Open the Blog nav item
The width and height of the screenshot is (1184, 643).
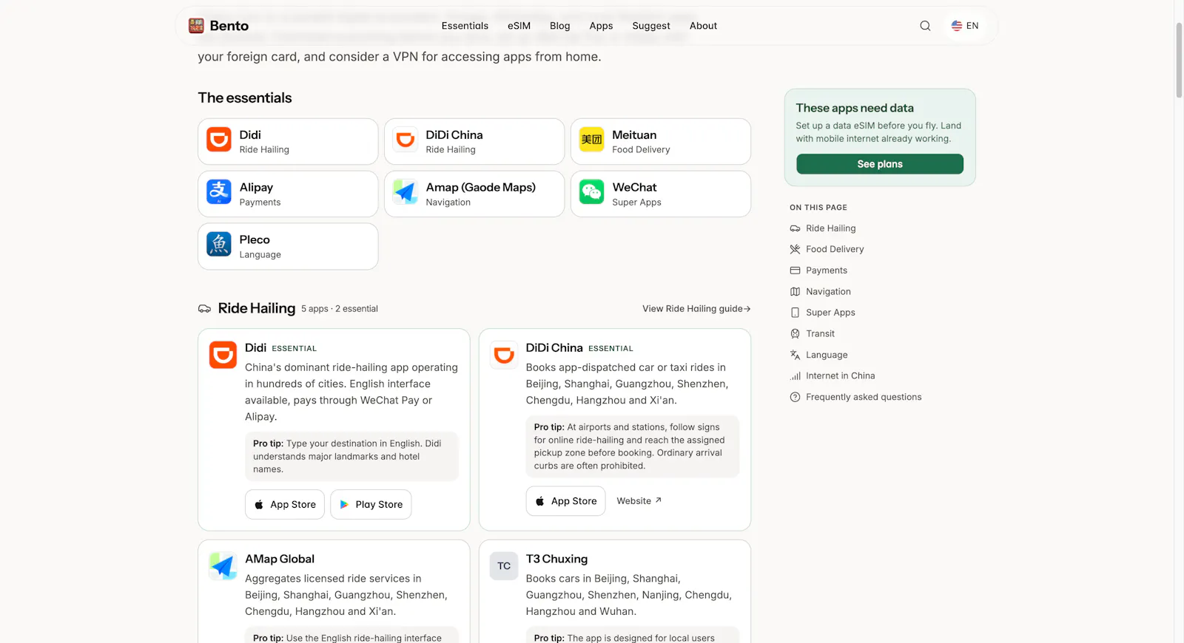pyautogui.click(x=560, y=26)
